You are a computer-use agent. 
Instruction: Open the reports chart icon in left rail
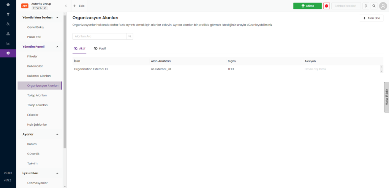[8, 43]
